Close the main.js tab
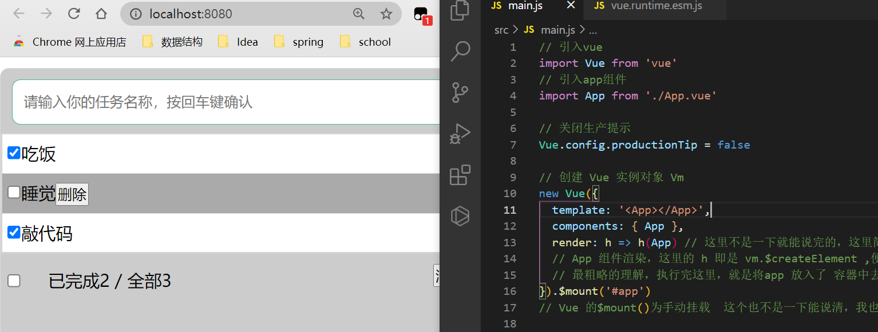878x332 pixels. pos(571,5)
